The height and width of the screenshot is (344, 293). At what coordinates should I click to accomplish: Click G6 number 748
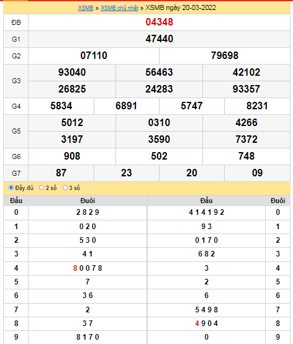(x=246, y=156)
